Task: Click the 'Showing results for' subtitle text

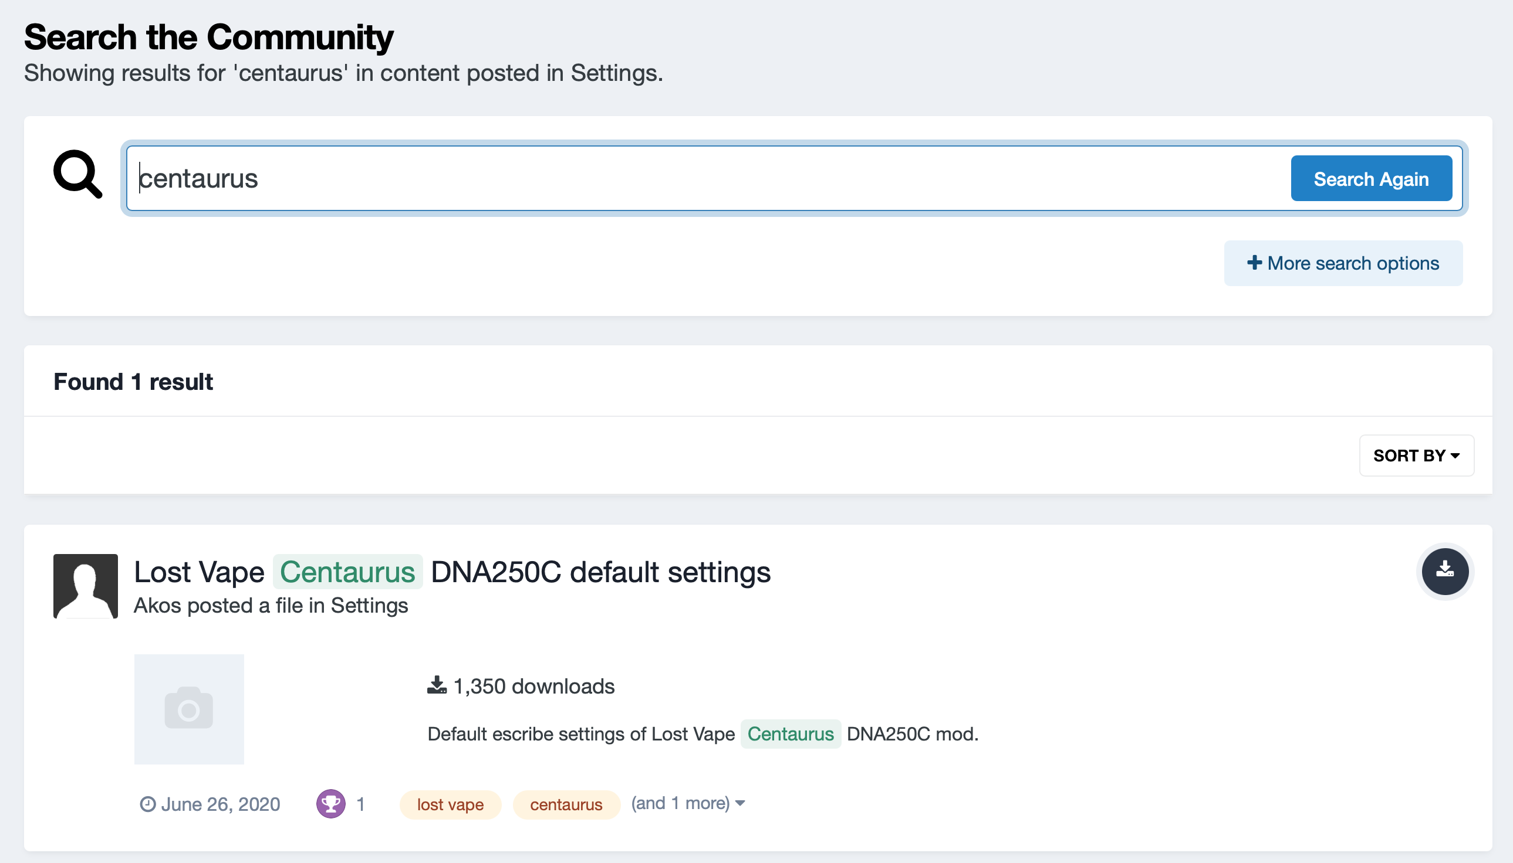Action: coord(343,73)
